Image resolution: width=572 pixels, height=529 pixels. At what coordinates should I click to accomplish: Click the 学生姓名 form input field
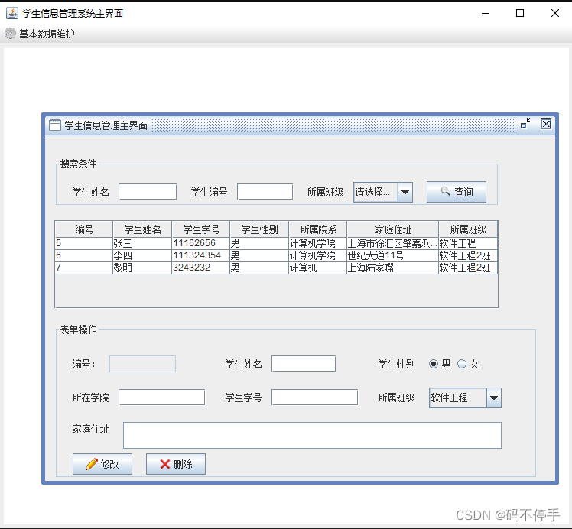tap(304, 364)
